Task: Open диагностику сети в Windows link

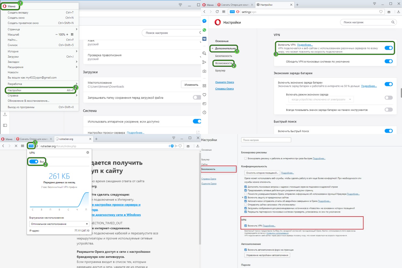Action: [117, 215]
